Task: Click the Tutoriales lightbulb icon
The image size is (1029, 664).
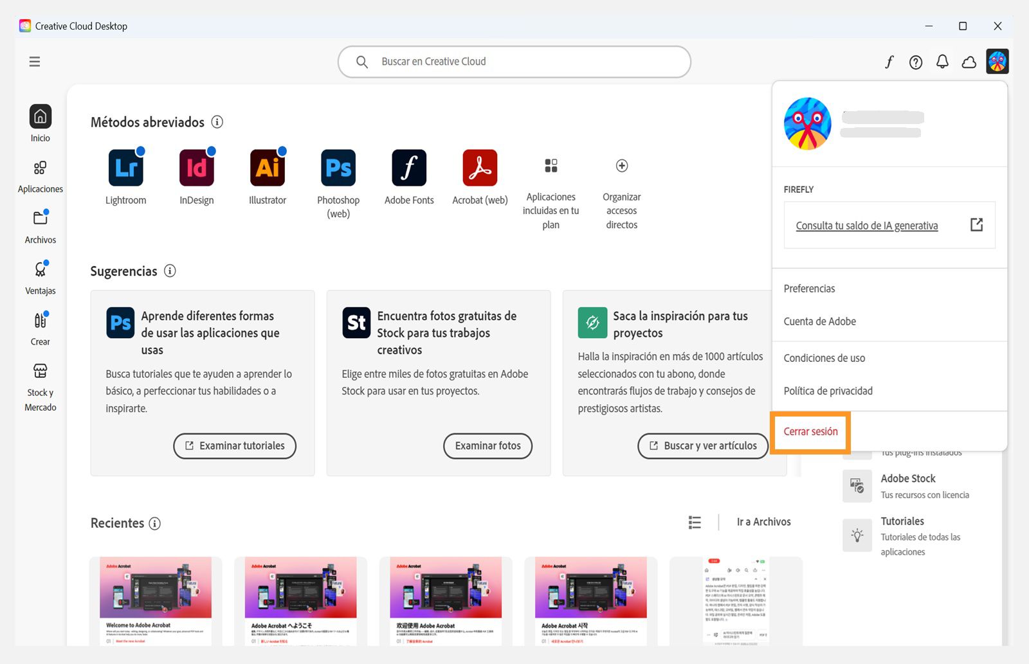Action: [x=857, y=535]
